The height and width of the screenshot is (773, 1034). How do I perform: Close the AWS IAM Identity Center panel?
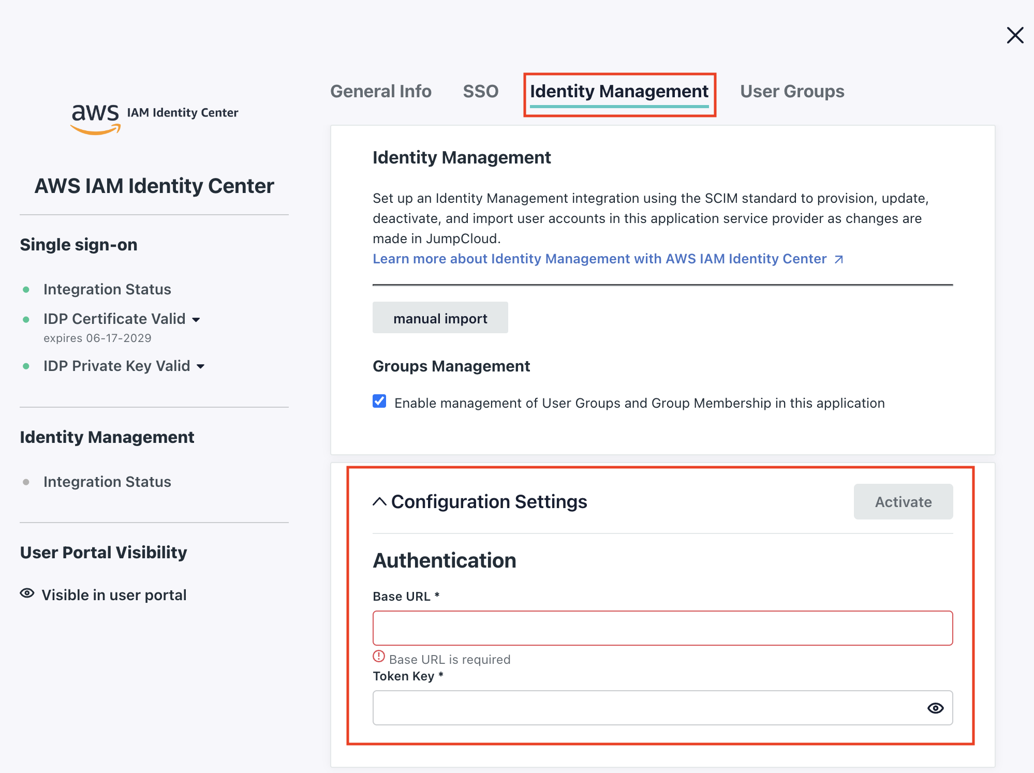(1015, 35)
